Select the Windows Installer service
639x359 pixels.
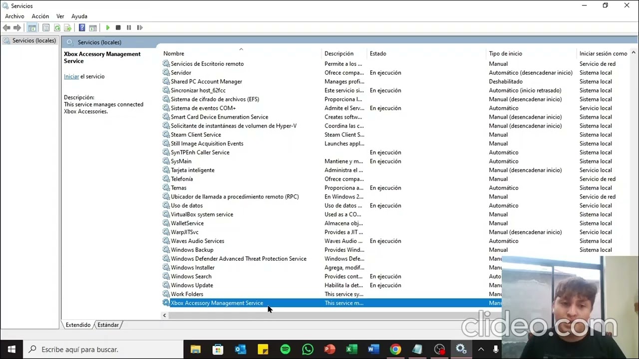[x=192, y=268]
